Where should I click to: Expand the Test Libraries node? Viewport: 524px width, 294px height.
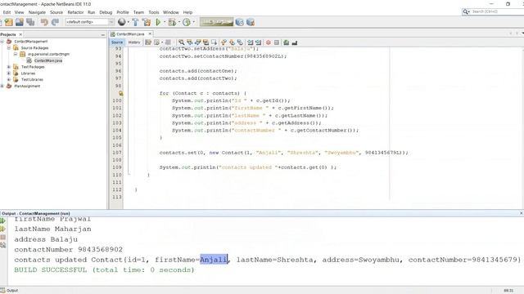point(9,79)
